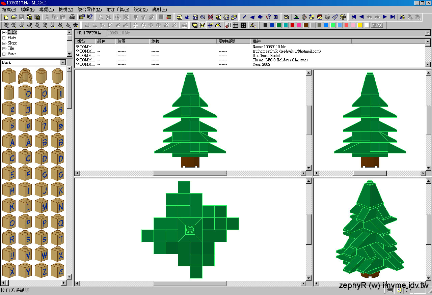Expand the Plate category in parts tree
The image size is (432, 295).
point(3,37)
